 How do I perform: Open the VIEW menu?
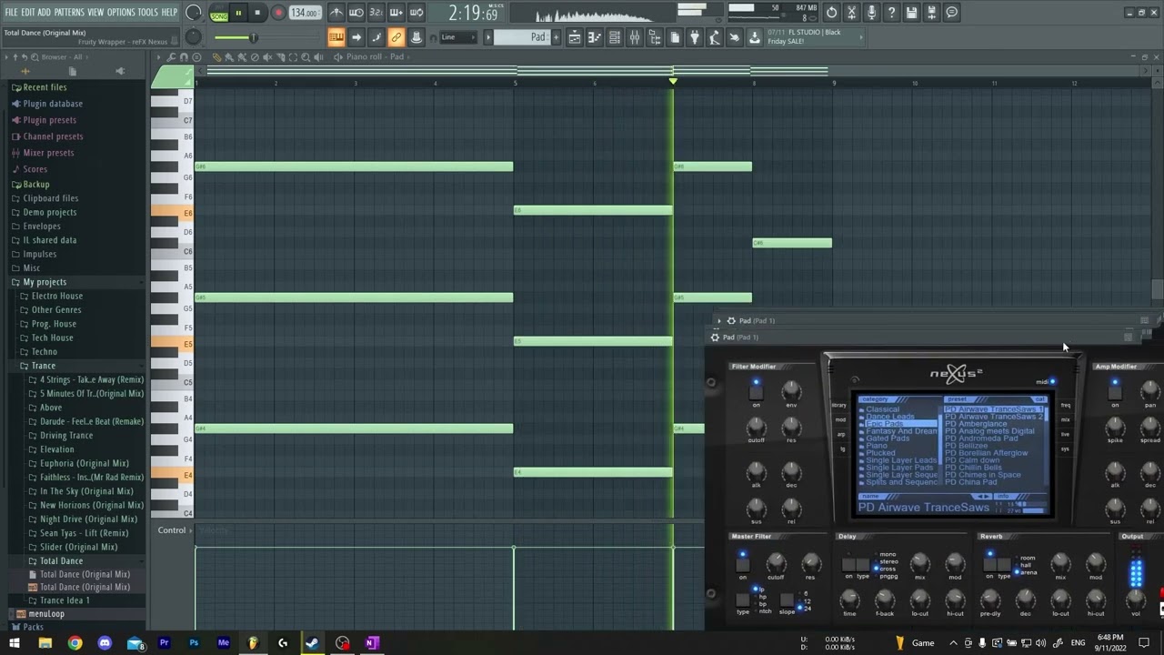click(95, 13)
